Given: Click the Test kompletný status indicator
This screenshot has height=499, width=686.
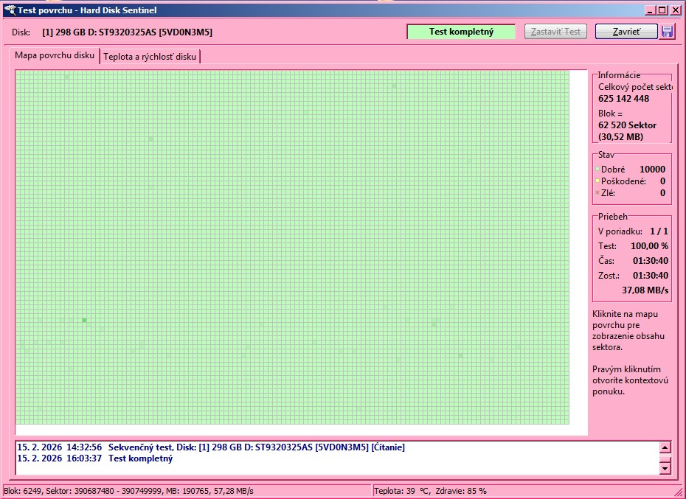Looking at the screenshot, I should [461, 32].
